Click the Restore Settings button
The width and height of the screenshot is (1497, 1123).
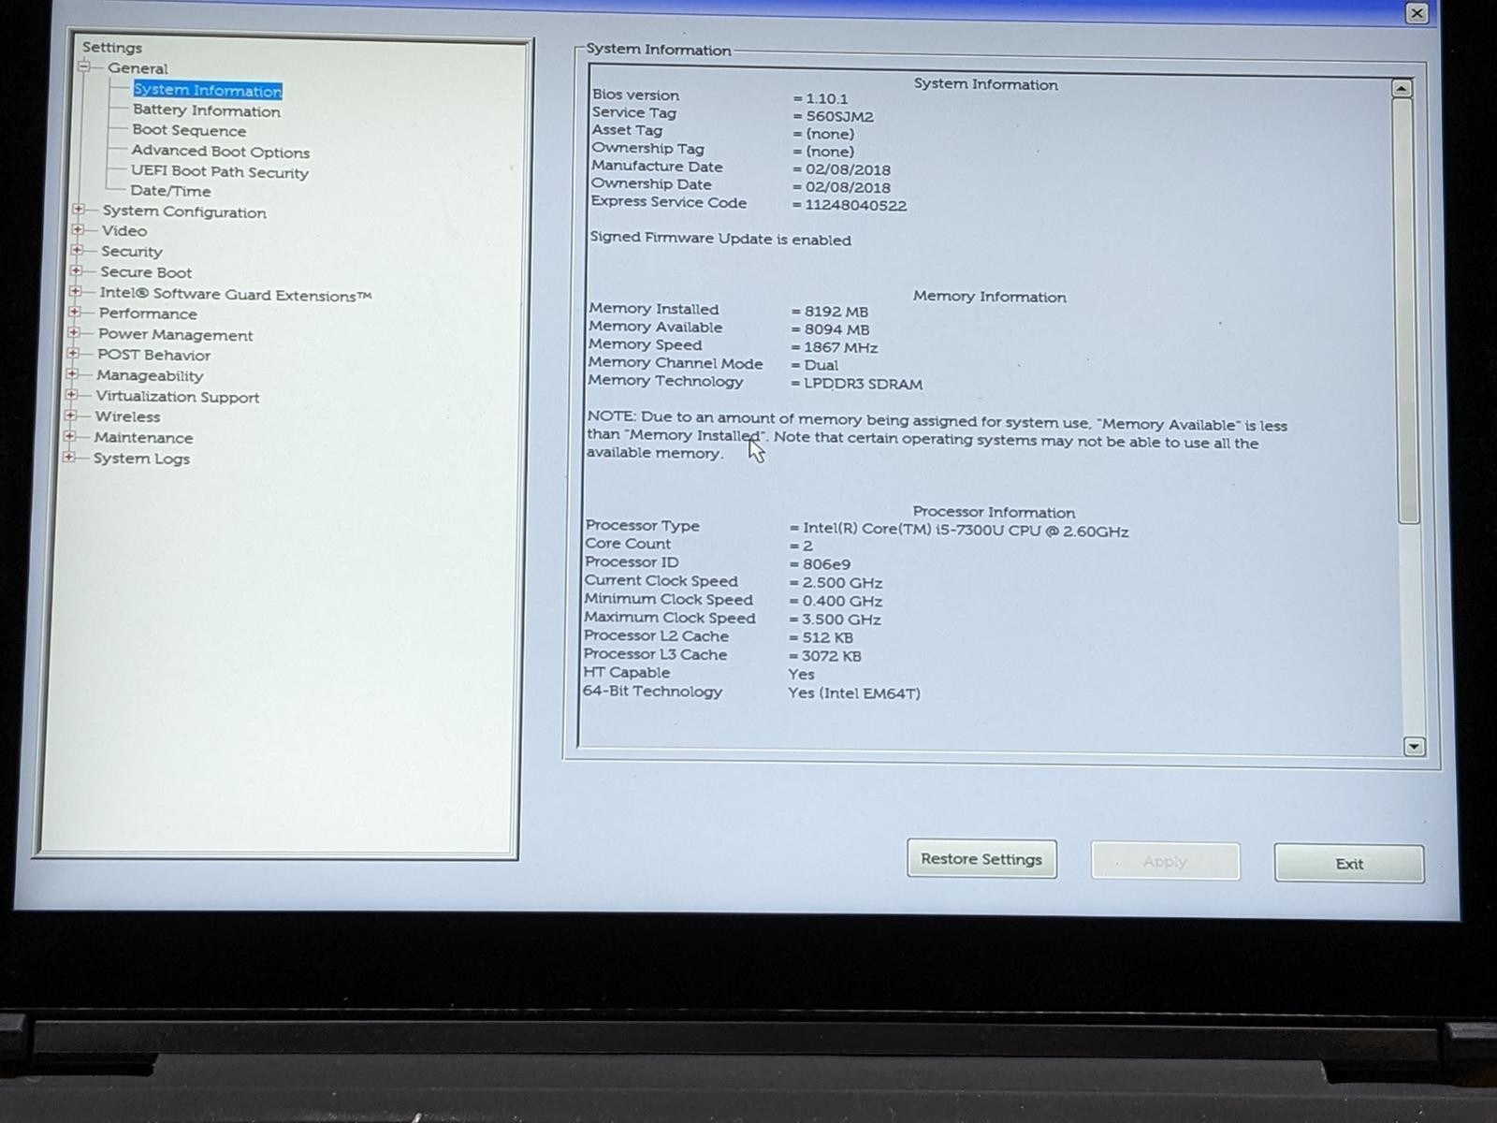click(x=981, y=858)
